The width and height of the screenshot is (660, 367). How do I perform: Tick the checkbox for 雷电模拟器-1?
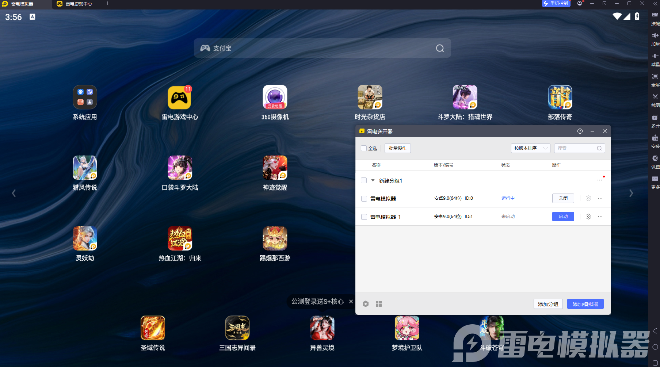364,217
